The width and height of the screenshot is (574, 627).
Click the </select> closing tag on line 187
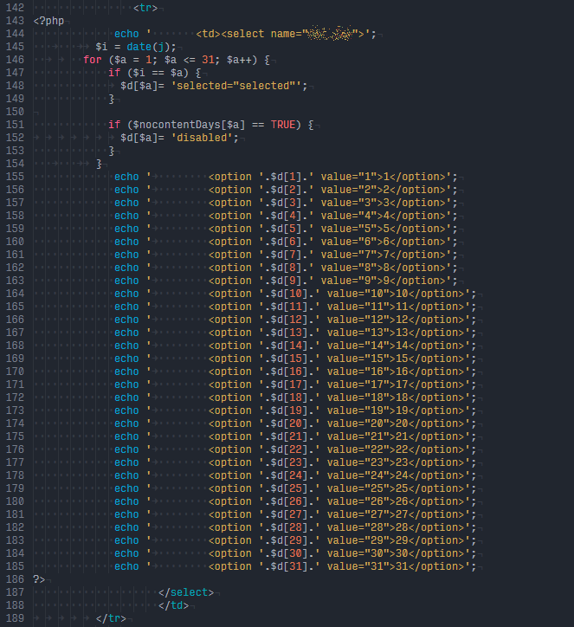tap(186, 592)
